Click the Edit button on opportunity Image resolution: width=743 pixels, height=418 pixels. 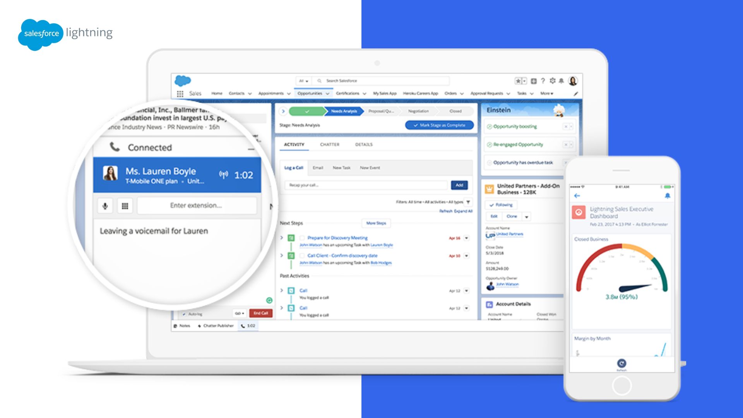click(494, 216)
